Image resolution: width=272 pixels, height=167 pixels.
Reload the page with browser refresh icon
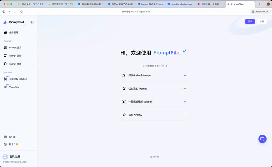pyautogui.click(x=22, y=12)
